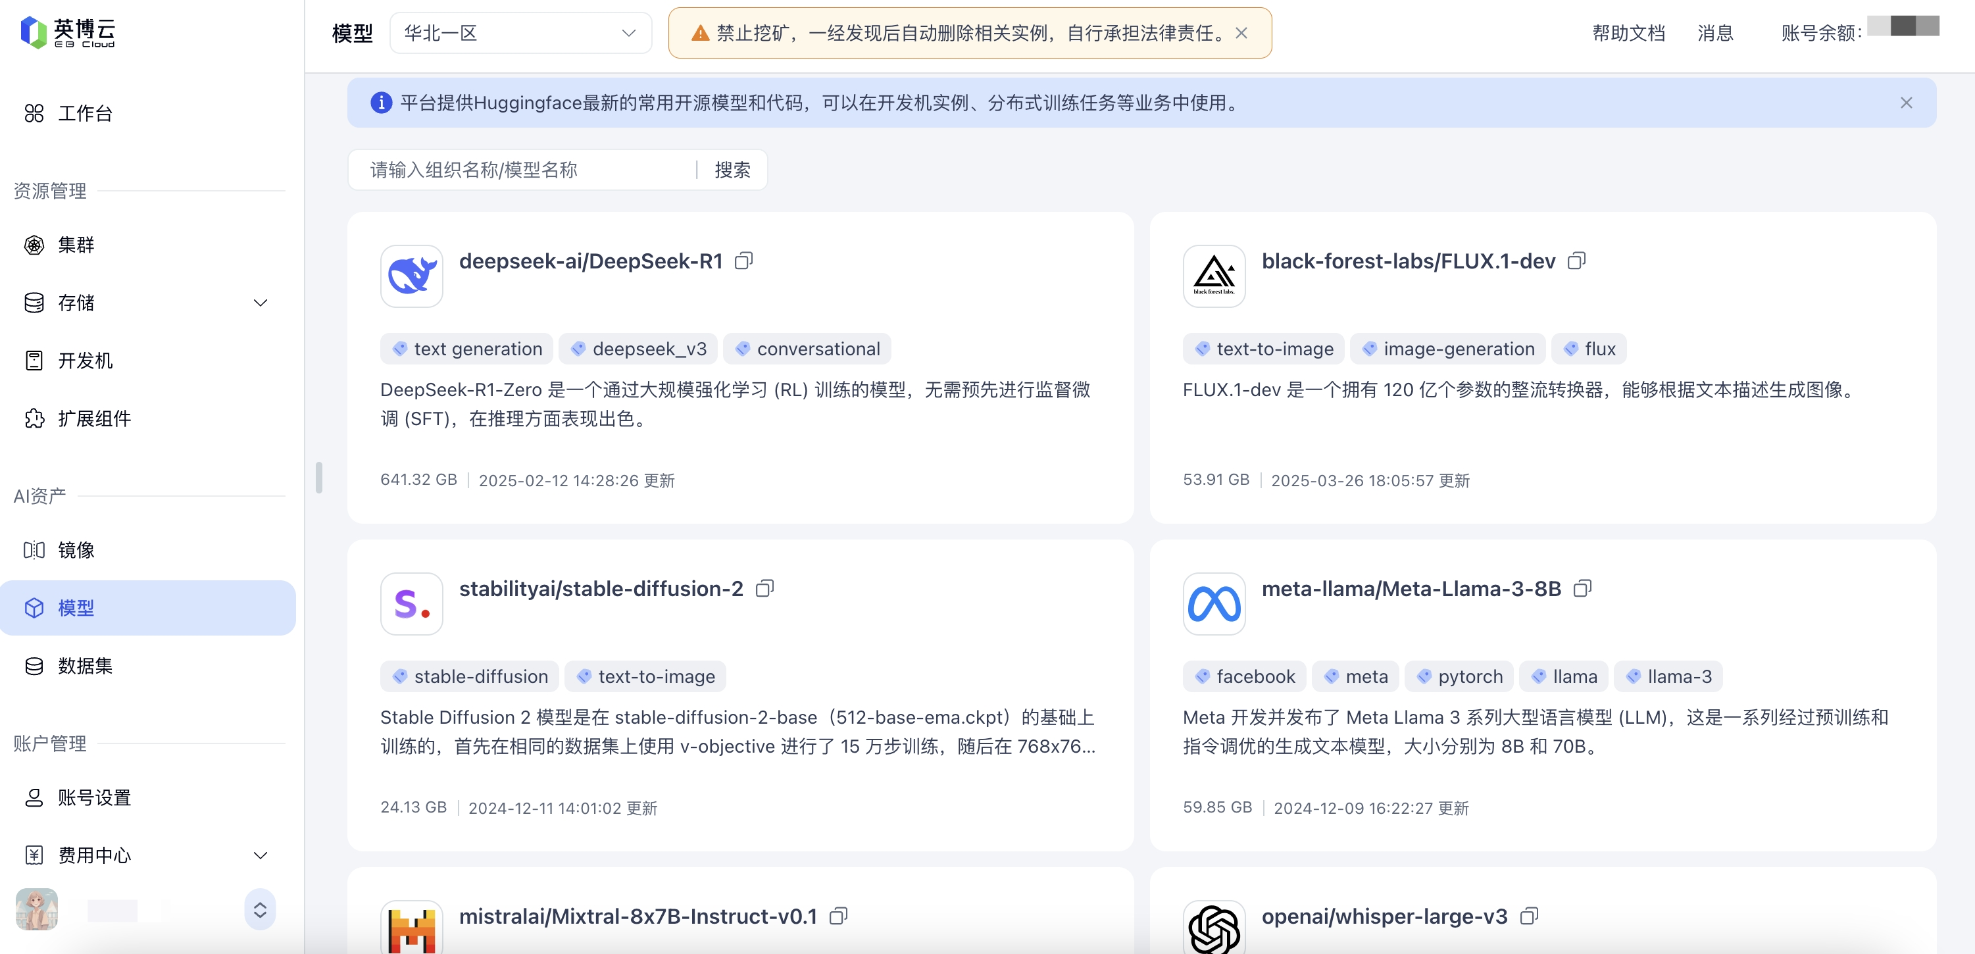Dismiss the mining warning banner

(1242, 33)
